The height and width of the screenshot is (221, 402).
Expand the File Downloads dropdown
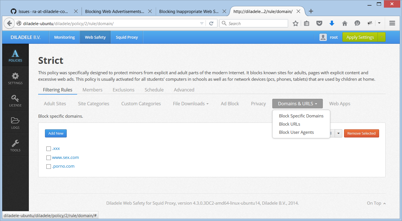point(191,104)
